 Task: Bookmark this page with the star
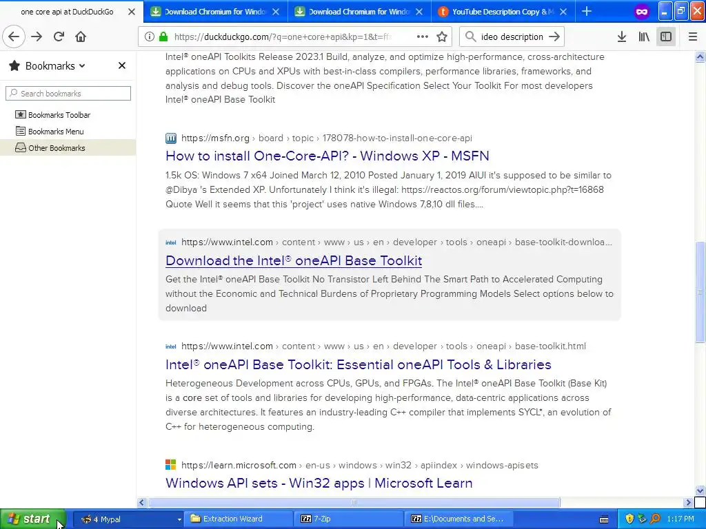(x=442, y=37)
